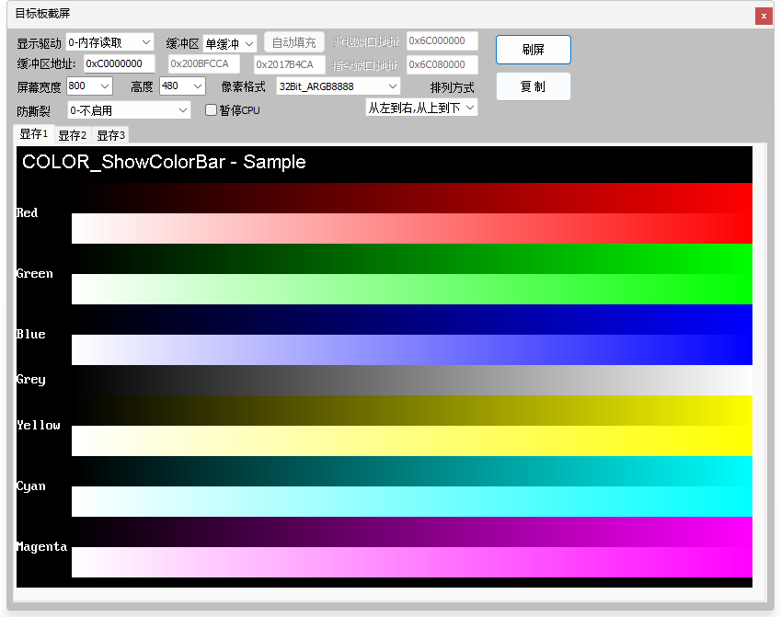This screenshot has height=617, width=781.
Task: Switch to the 显存1 tab
Action: pos(34,134)
